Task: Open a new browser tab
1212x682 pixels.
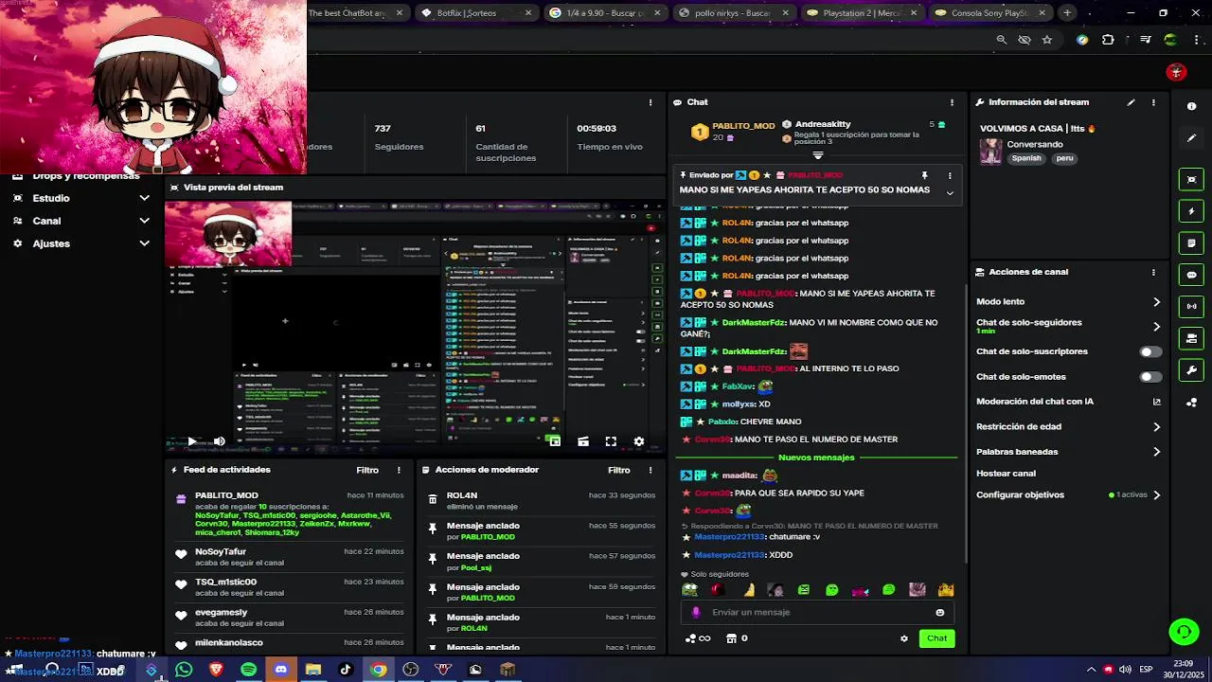Action: point(1067,13)
